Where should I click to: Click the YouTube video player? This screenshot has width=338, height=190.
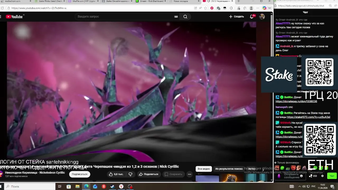click(131, 92)
